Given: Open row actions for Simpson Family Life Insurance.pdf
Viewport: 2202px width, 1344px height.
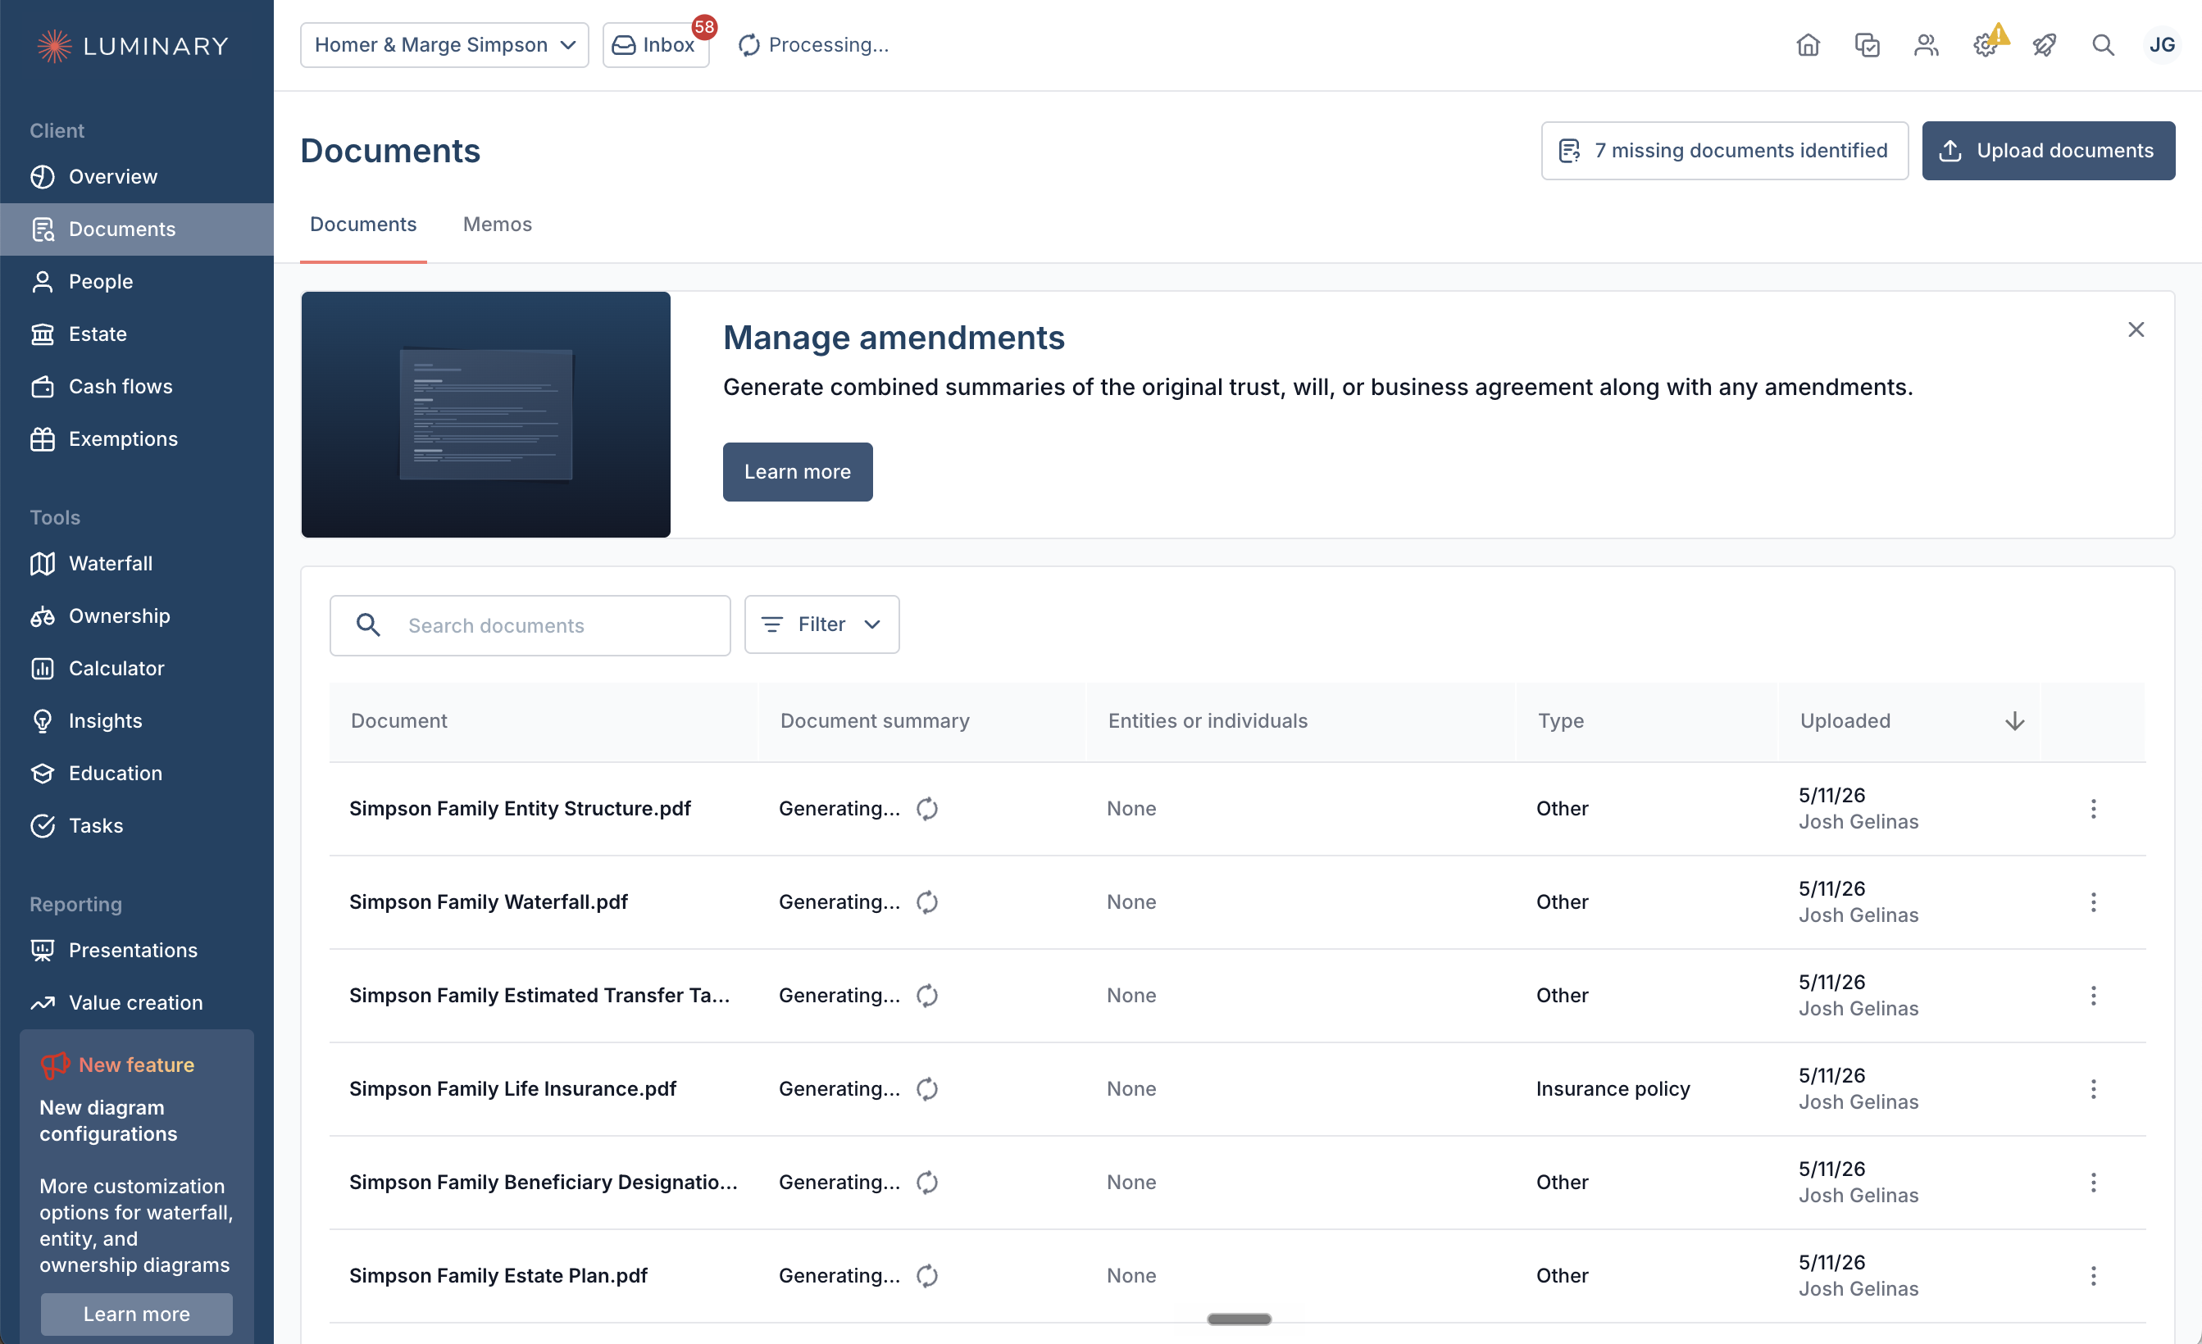Looking at the screenshot, I should tap(2093, 1089).
